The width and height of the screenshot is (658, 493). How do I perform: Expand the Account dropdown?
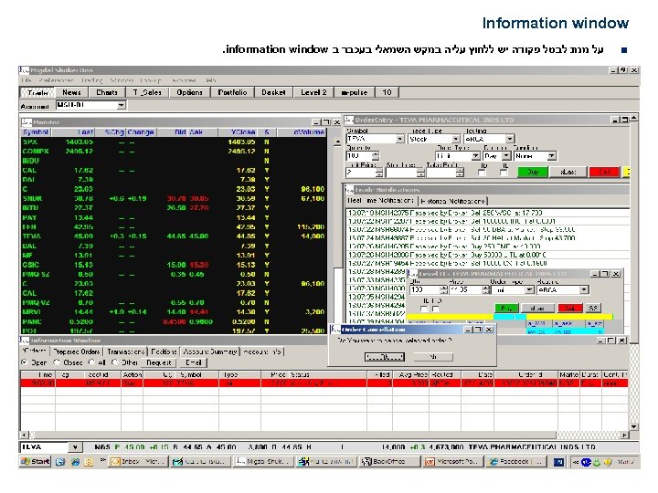click(122, 105)
